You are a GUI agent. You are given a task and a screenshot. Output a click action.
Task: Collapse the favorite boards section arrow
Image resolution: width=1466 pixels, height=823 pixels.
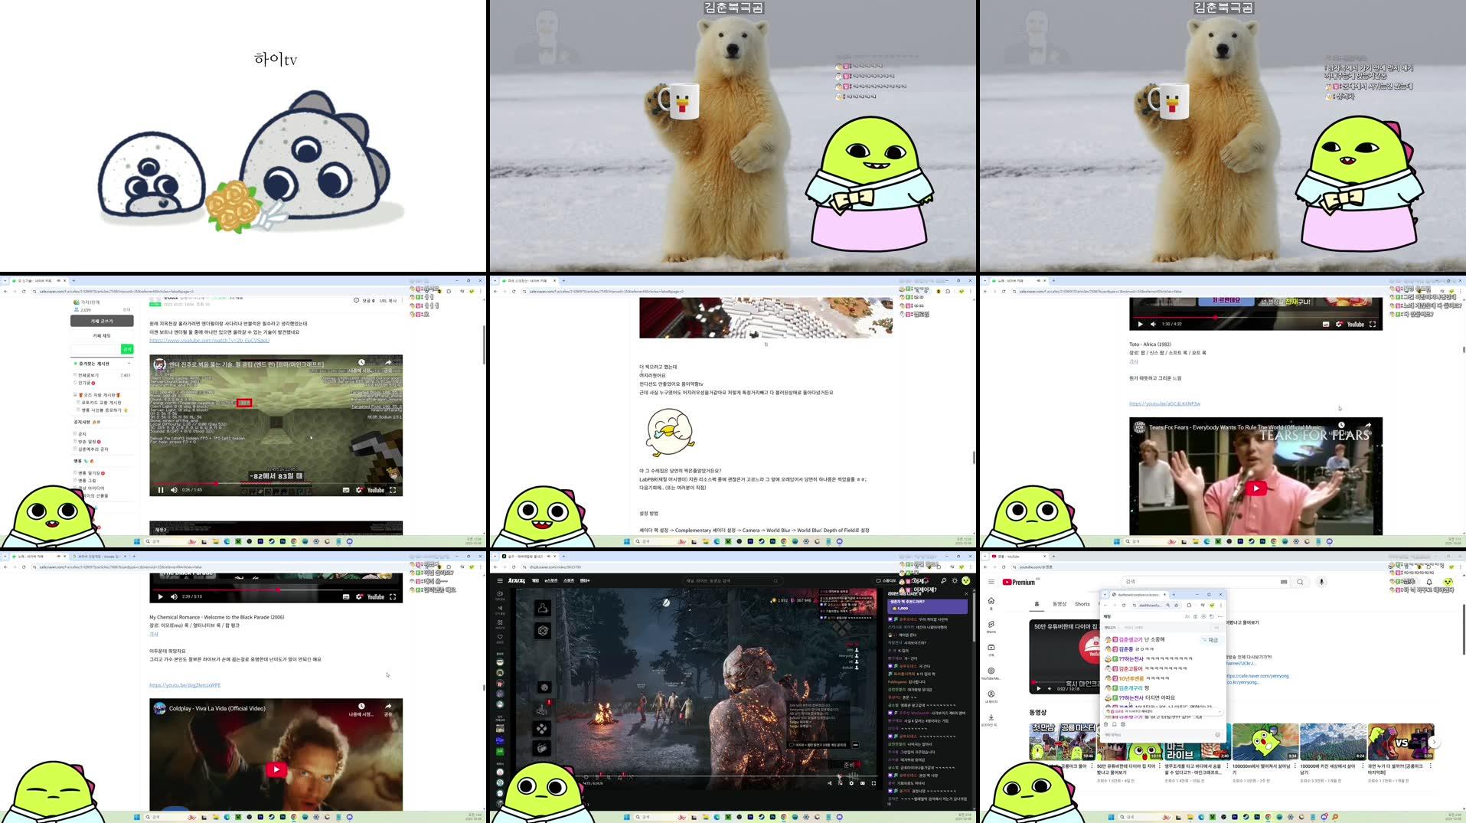(129, 364)
